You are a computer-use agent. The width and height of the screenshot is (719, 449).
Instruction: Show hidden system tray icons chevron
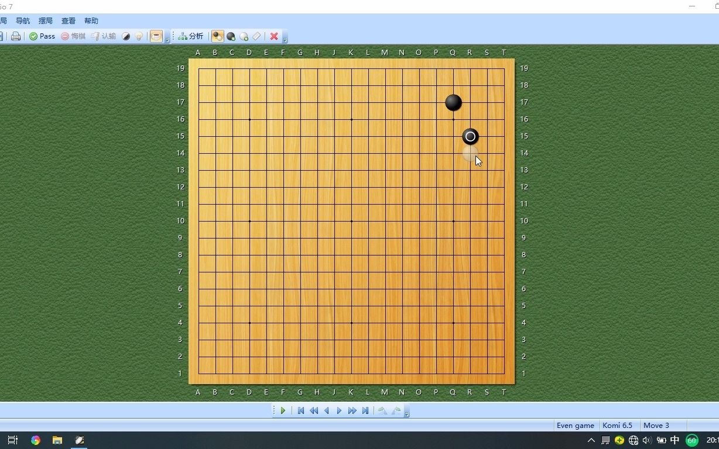coord(591,440)
